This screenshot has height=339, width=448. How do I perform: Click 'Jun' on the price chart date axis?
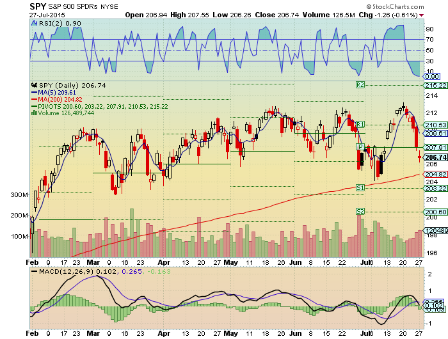coord(295,262)
